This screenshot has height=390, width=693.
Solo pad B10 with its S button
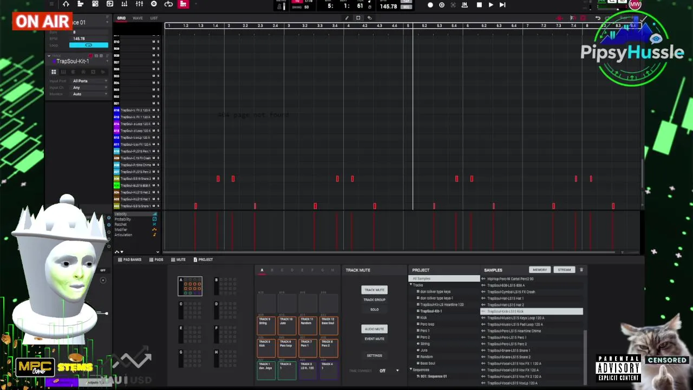[158, 42]
